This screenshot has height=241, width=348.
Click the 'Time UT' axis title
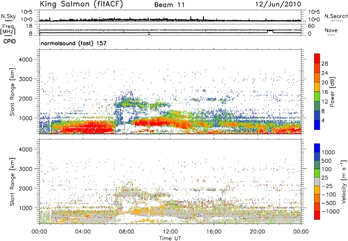tap(170, 238)
